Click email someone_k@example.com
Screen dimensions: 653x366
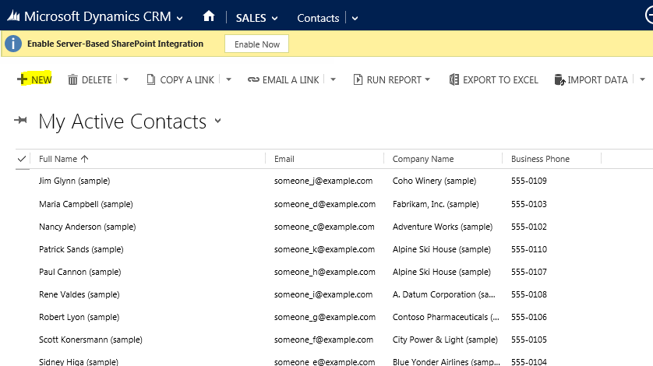324,249
